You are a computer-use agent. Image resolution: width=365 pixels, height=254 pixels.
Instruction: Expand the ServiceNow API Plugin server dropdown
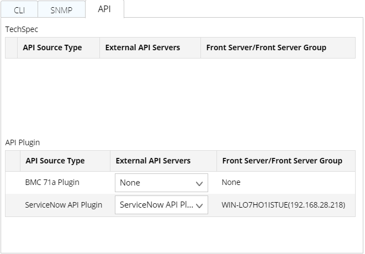pyautogui.click(x=161, y=205)
